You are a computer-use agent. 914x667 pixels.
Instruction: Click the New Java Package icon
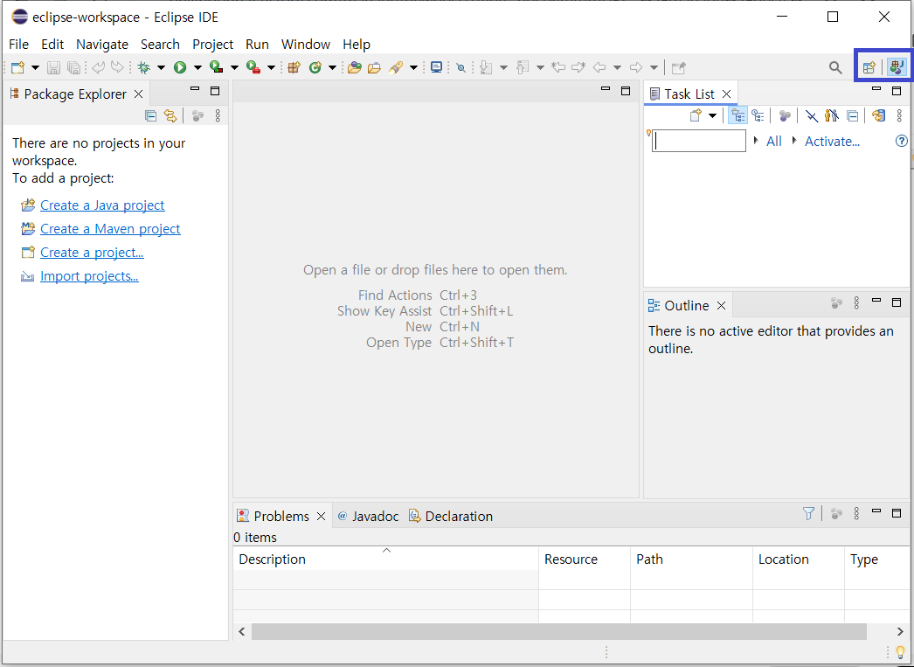coord(294,67)
